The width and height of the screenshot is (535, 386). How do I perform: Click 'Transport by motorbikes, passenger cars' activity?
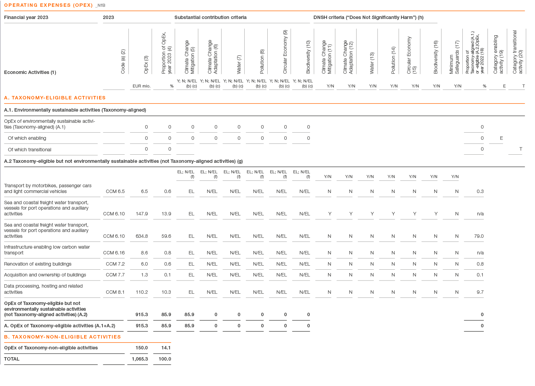(48, 189)
